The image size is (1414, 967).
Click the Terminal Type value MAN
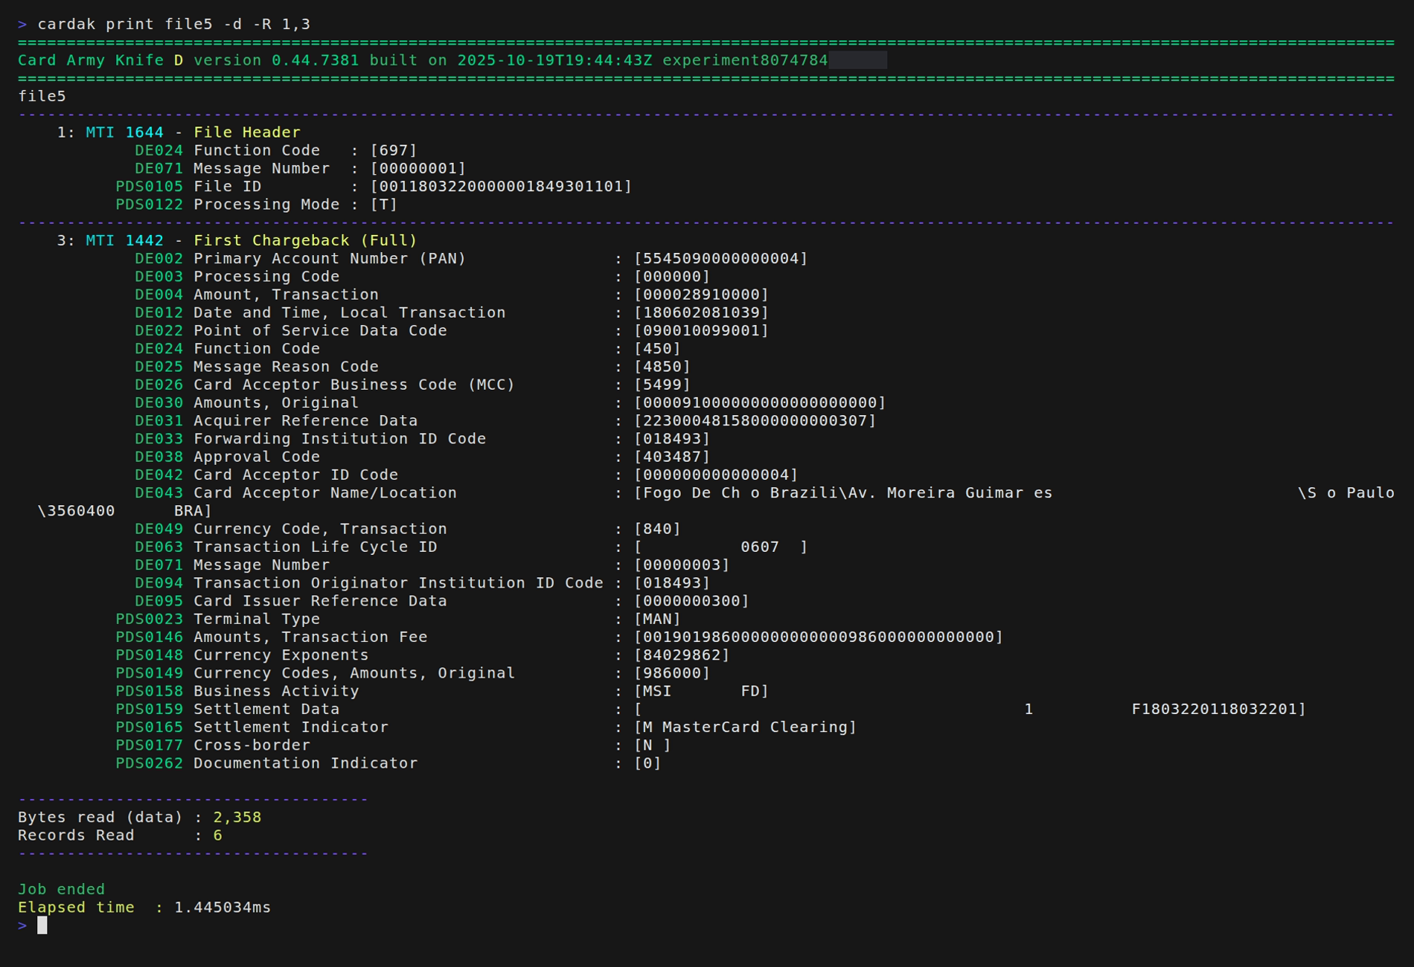(657, 619)
